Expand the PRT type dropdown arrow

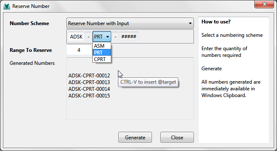[107, 37]
